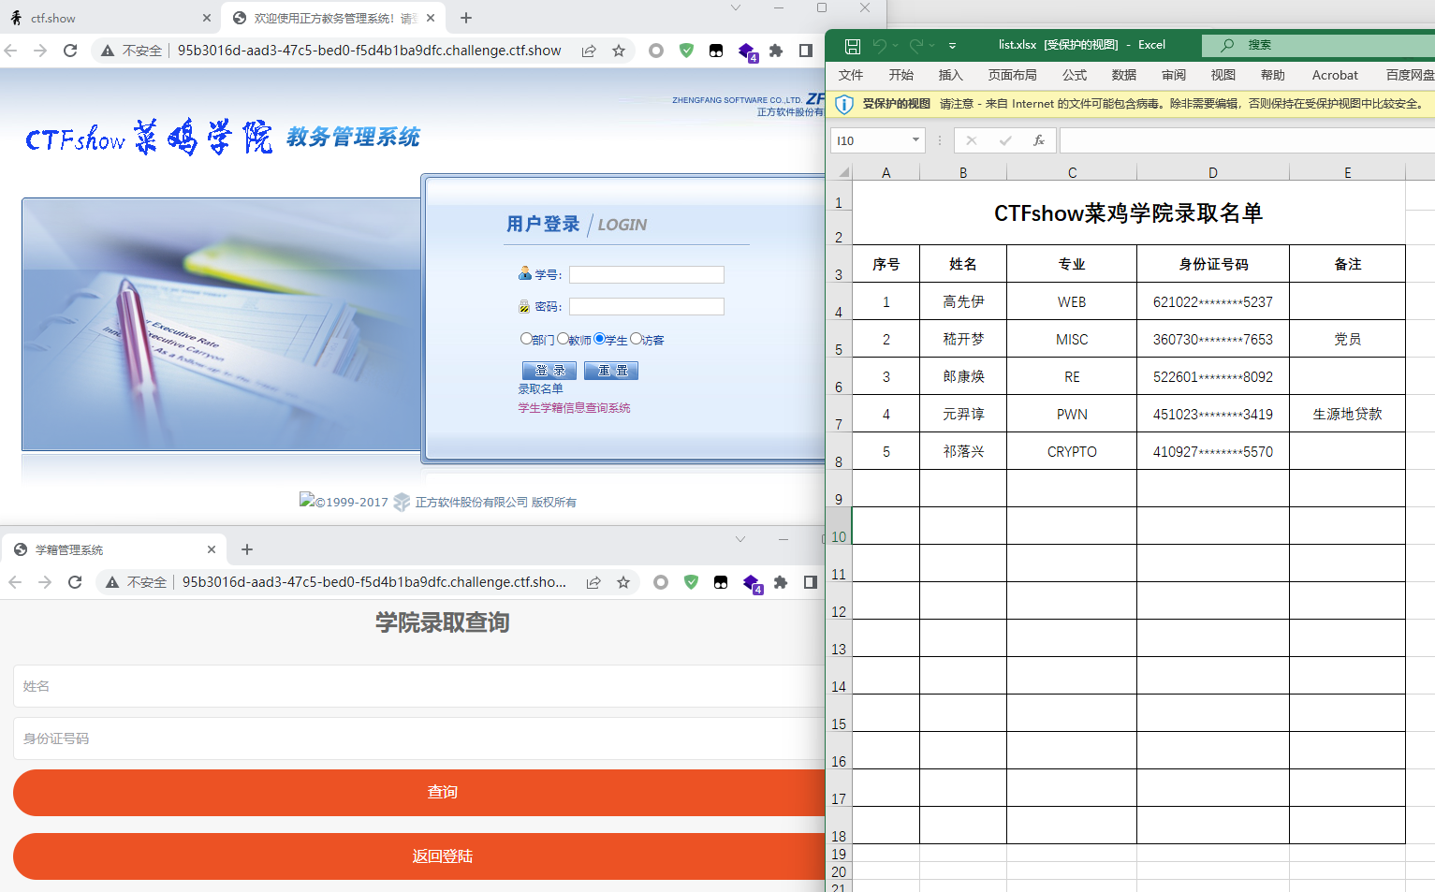Select Excel column D header

(x=1213, y=172)
